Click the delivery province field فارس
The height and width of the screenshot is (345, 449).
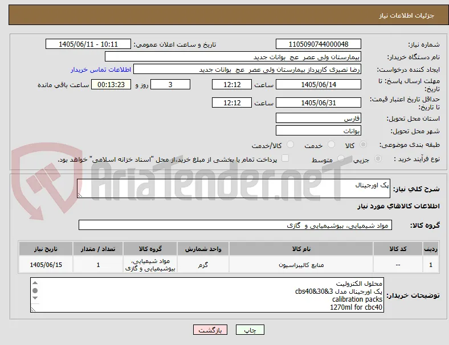click(x=318, y=118)
